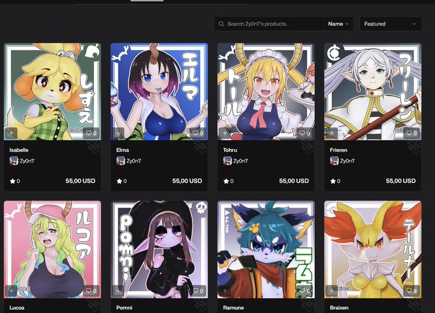
Task: Click the Isabelle product title
Action: pos(19,150)
